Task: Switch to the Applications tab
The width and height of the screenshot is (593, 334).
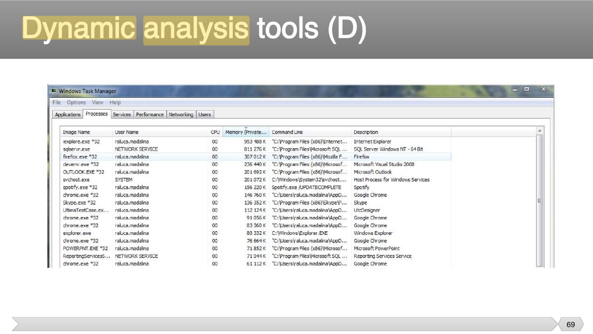Action: (68, 115)
